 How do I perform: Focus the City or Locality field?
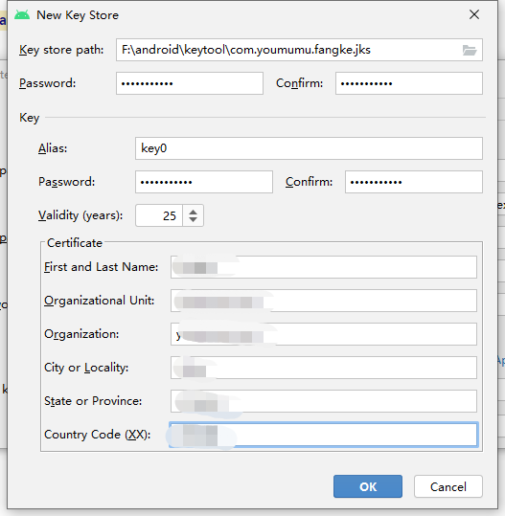pyautogui.click(x=324, y=368)
